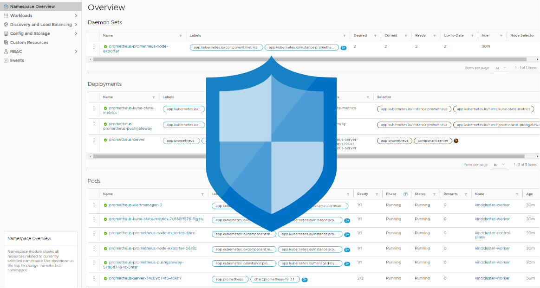Click the left scroll arrow in Deployments
540x288 pixels.
pos(91,156)
